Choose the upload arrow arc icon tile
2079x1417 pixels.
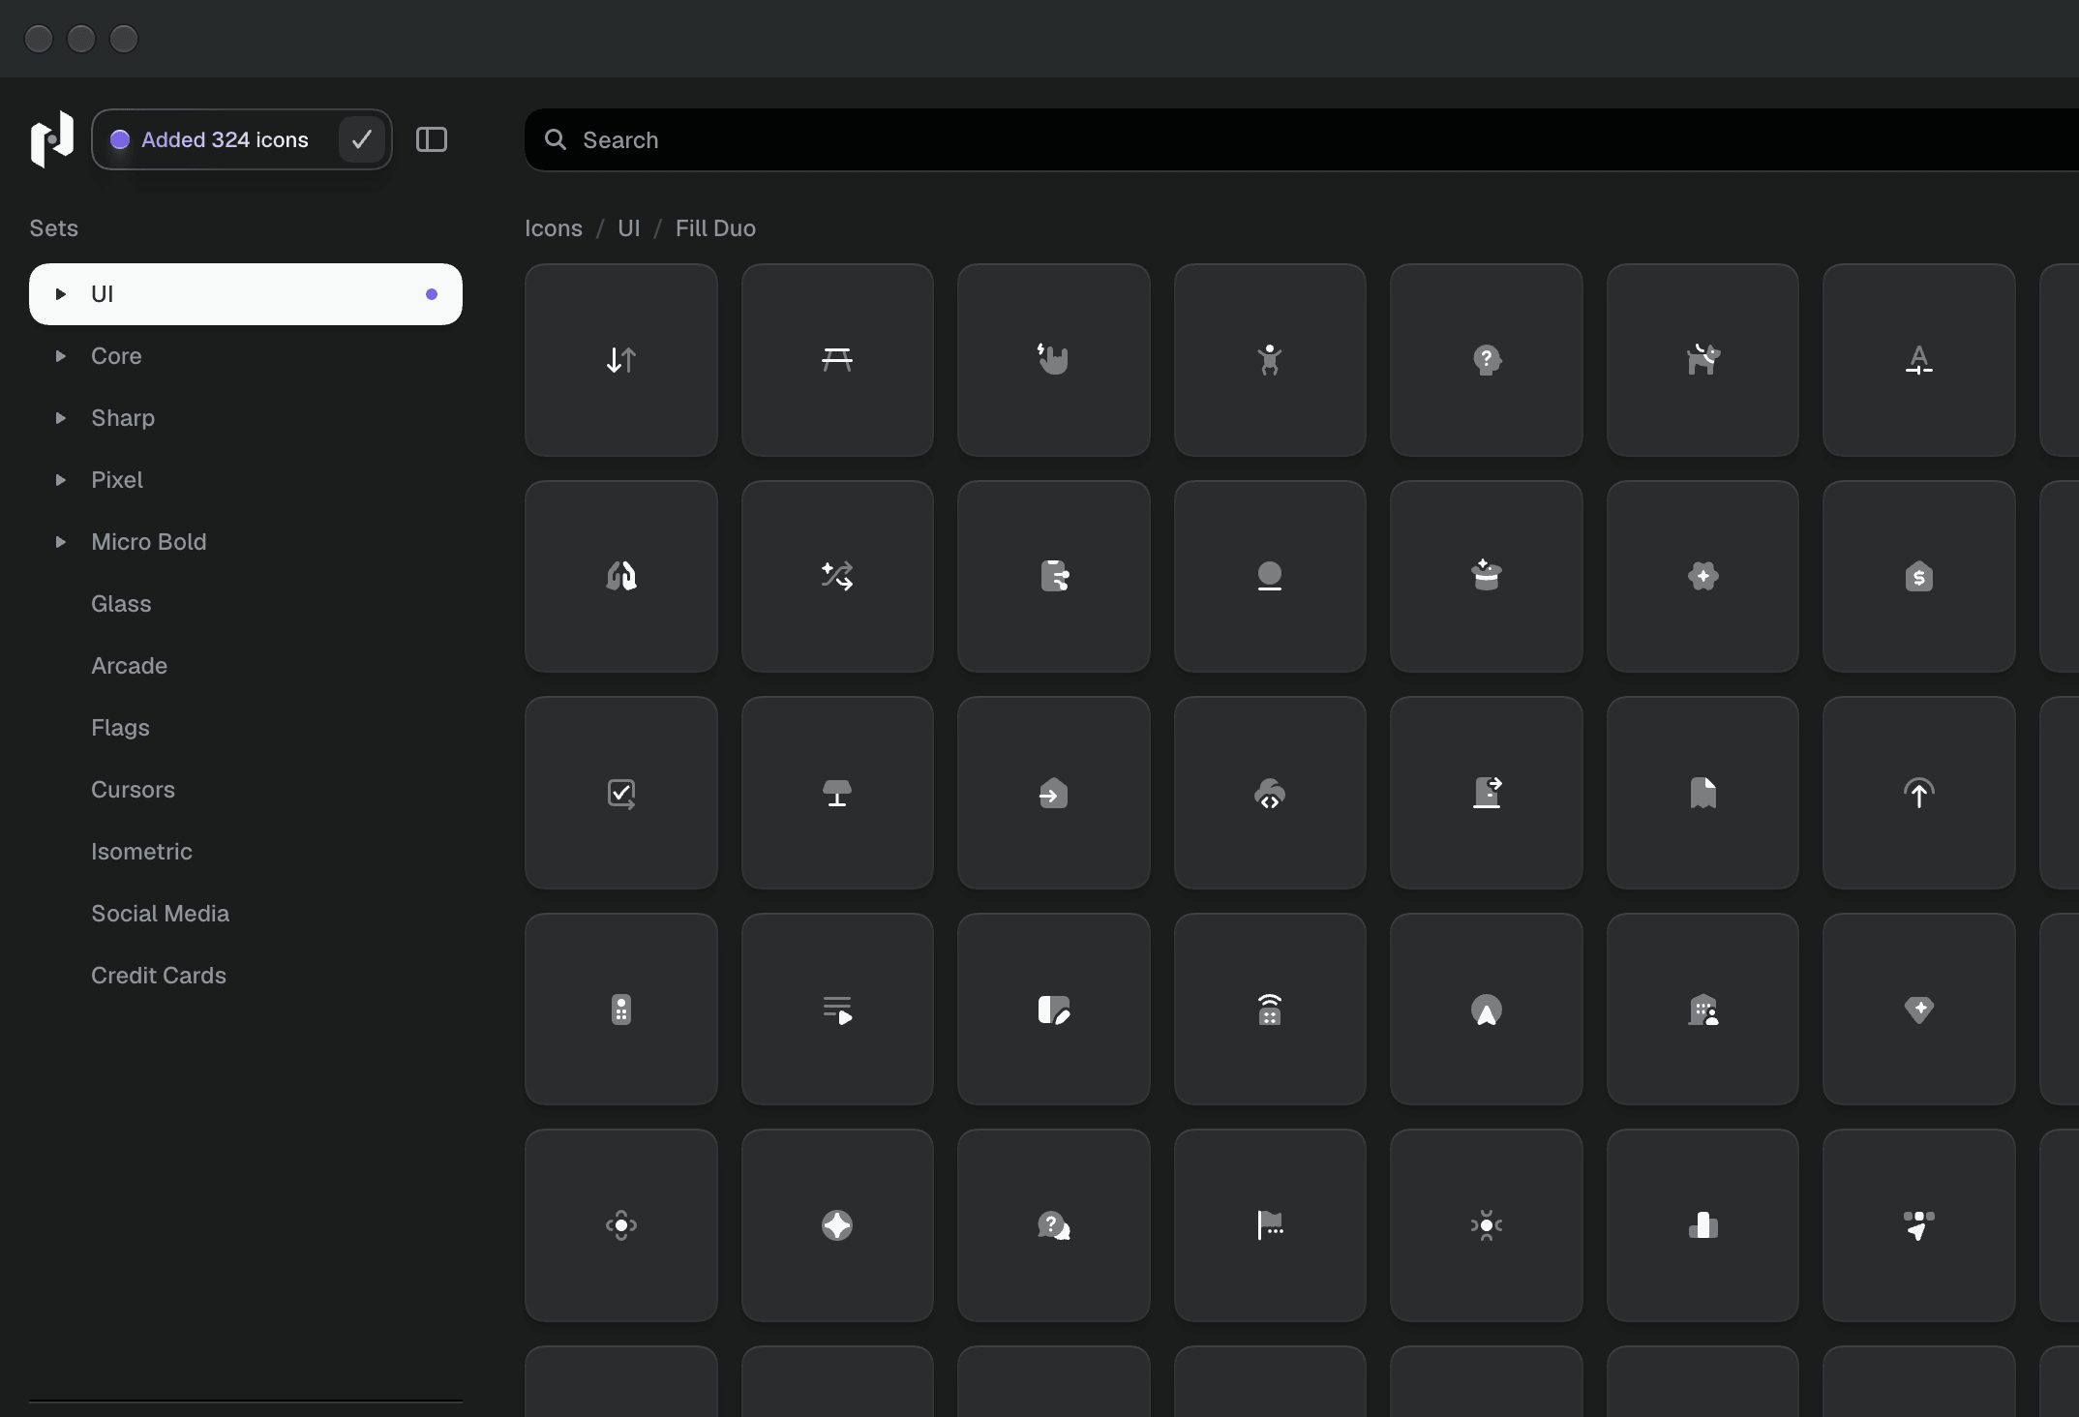pyautogui.click(x=1918, y=793)
